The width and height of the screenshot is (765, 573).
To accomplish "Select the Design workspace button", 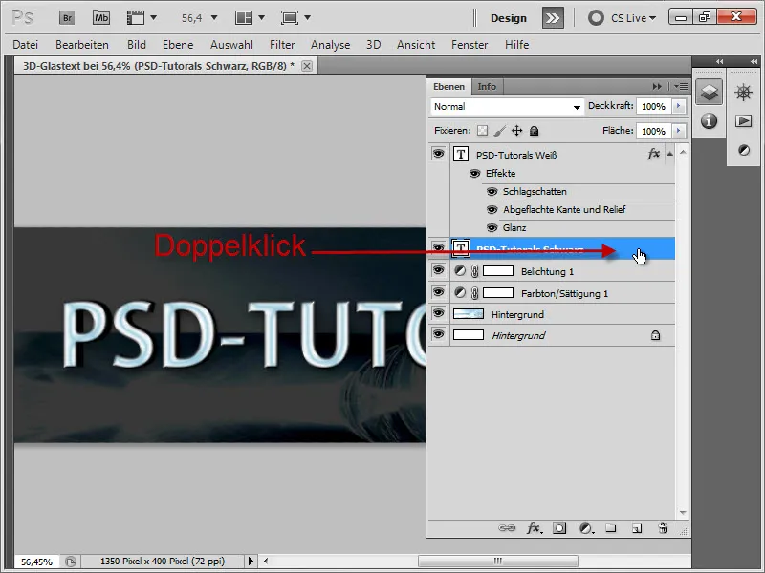I will (509, 18).
